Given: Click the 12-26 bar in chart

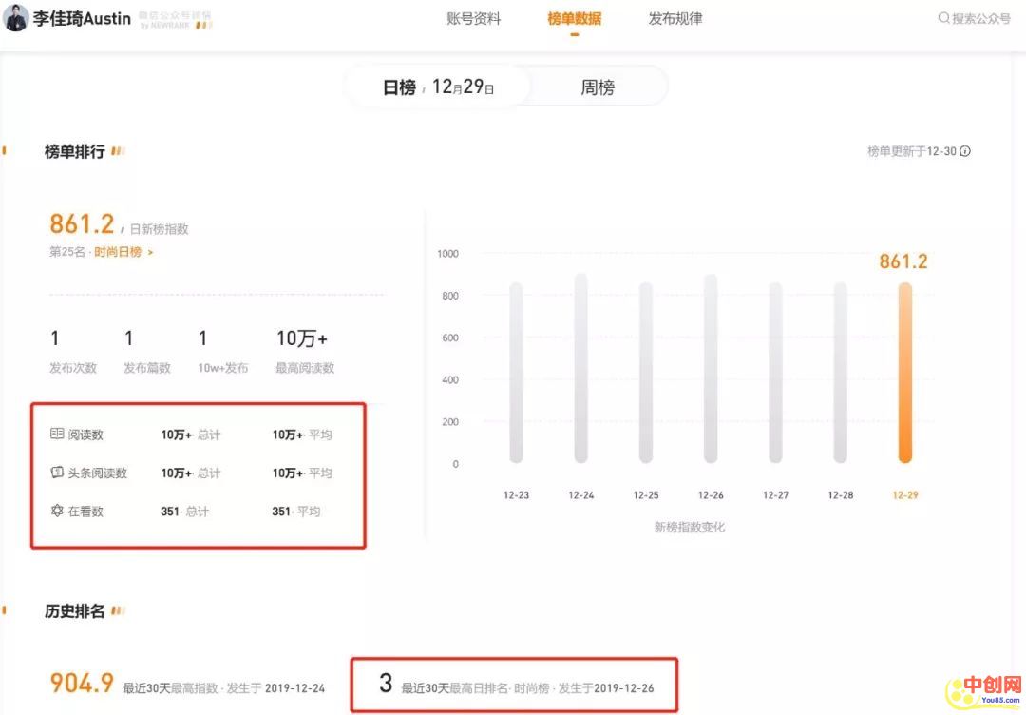Looking at the screenshot, I should coord(711,369).
